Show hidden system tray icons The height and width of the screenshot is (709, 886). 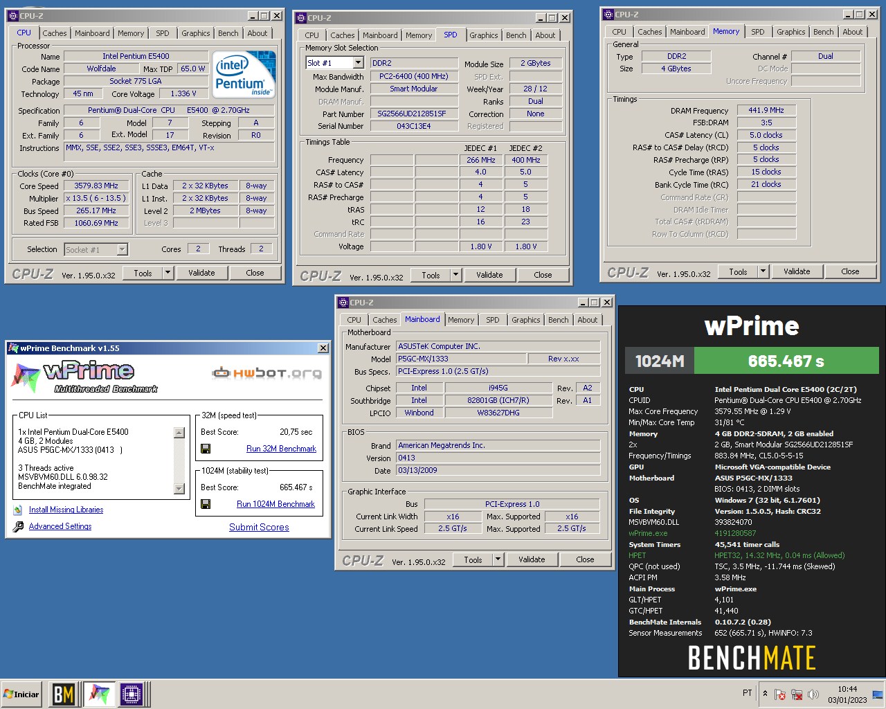[x=765, y=694]
